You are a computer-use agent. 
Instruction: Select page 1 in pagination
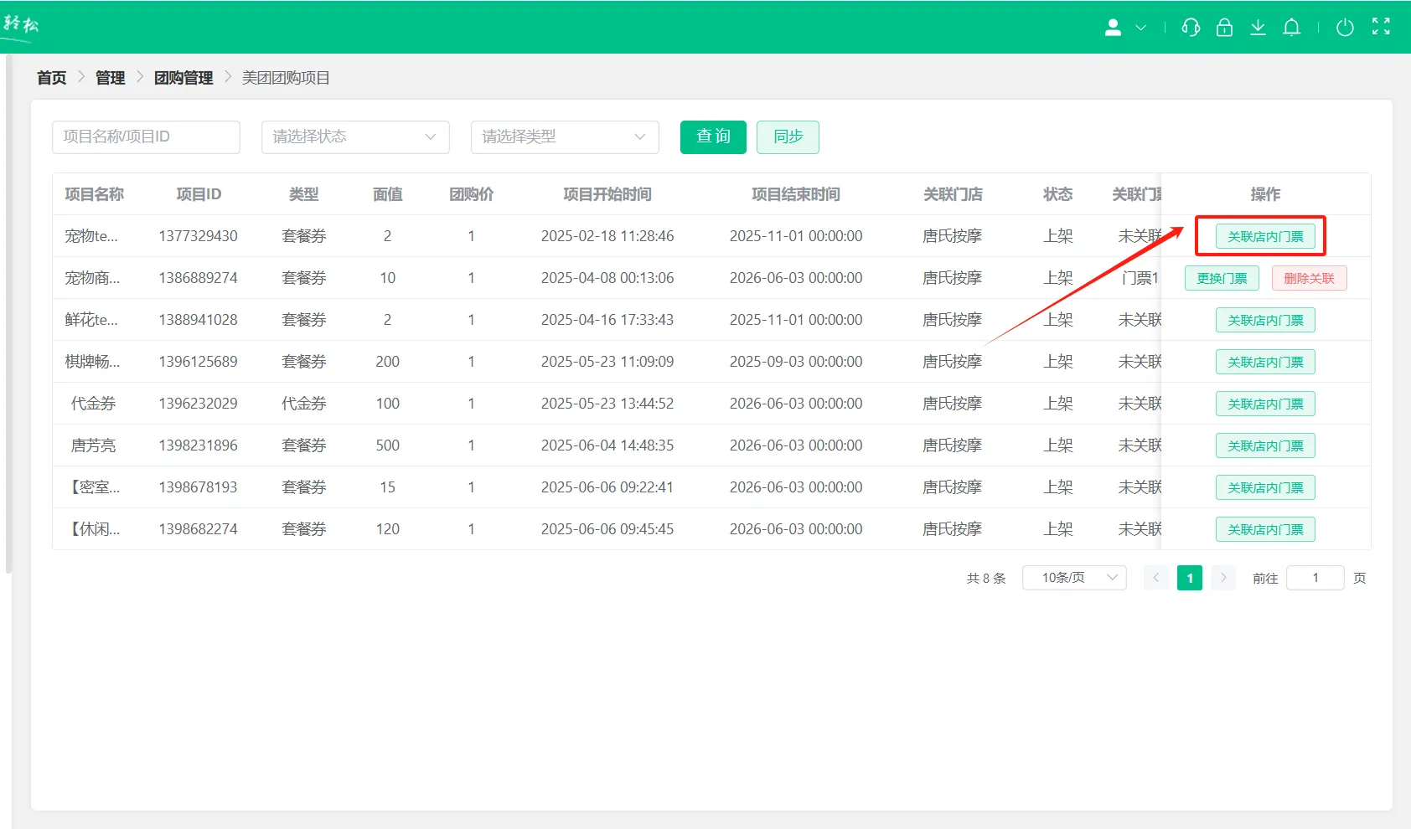pos(1189,578)
